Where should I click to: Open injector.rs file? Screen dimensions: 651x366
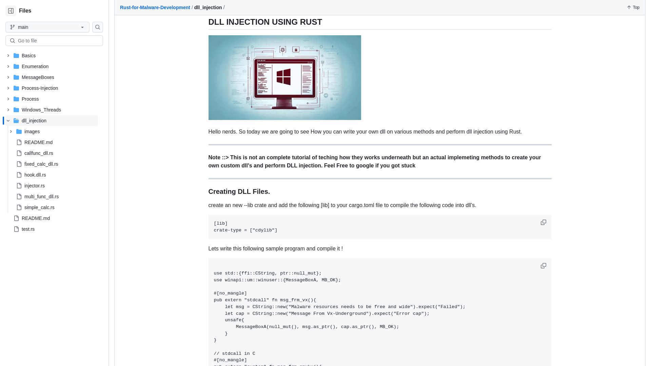tap(35, 186)
